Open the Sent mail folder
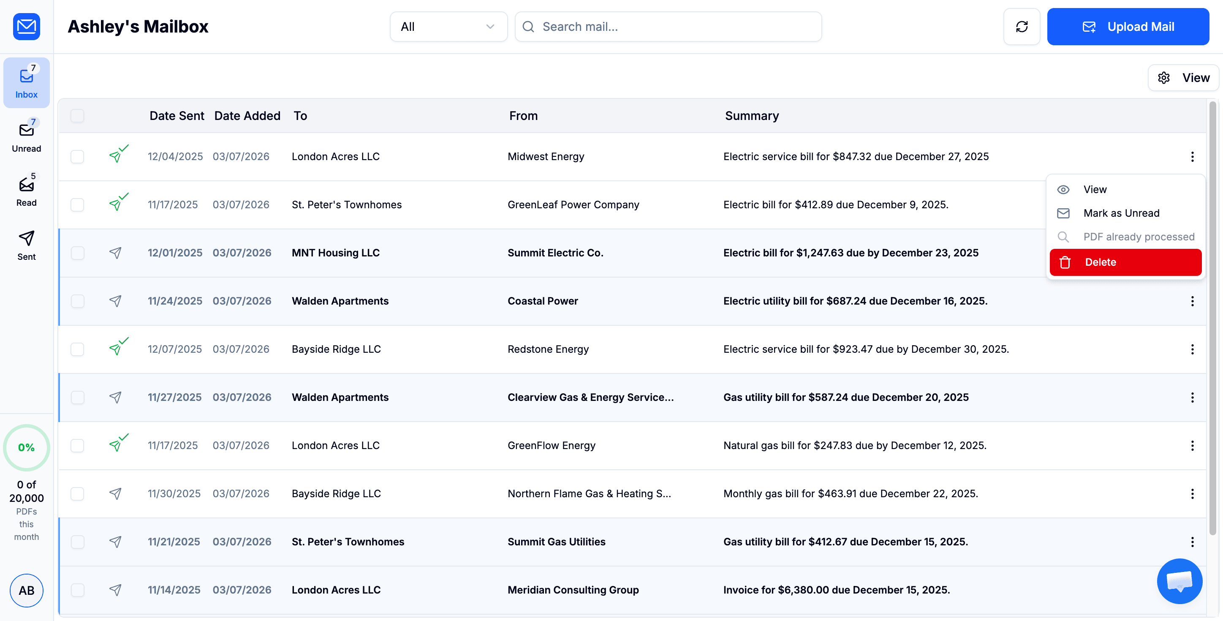This screenshot has height=621, width=1223. coord(26,245)
